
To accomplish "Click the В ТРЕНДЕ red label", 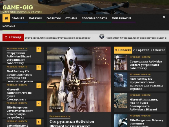I will pos(13,37).
